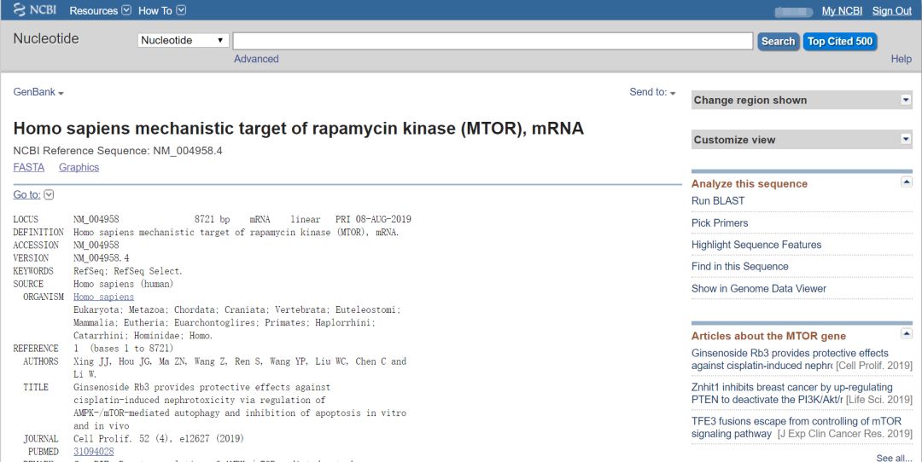The height and width of the screenshot is (462, 922).
Task: Click the VERSION value NM_004958.4
Action: coord(101,258)
